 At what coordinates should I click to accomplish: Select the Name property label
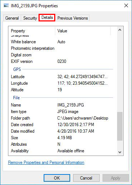(16, 105)
